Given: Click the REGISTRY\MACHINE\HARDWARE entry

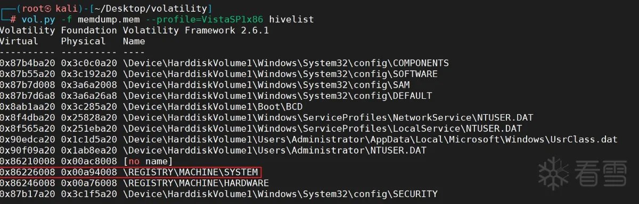Looking at the screenshot, I should point(196,183).
